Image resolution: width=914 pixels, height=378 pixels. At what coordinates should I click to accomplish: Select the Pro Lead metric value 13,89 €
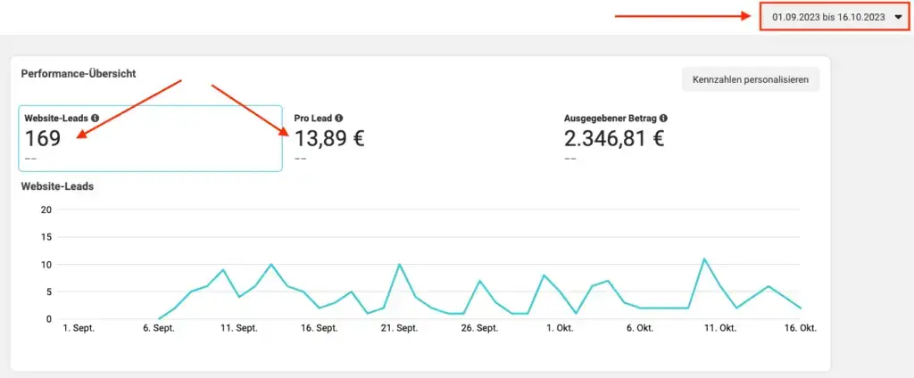point(329,138)
